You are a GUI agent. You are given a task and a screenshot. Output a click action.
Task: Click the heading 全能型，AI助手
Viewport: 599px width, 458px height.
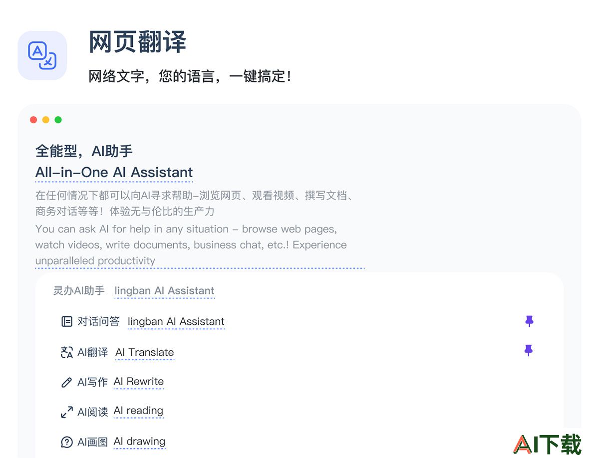coord(84,151)
